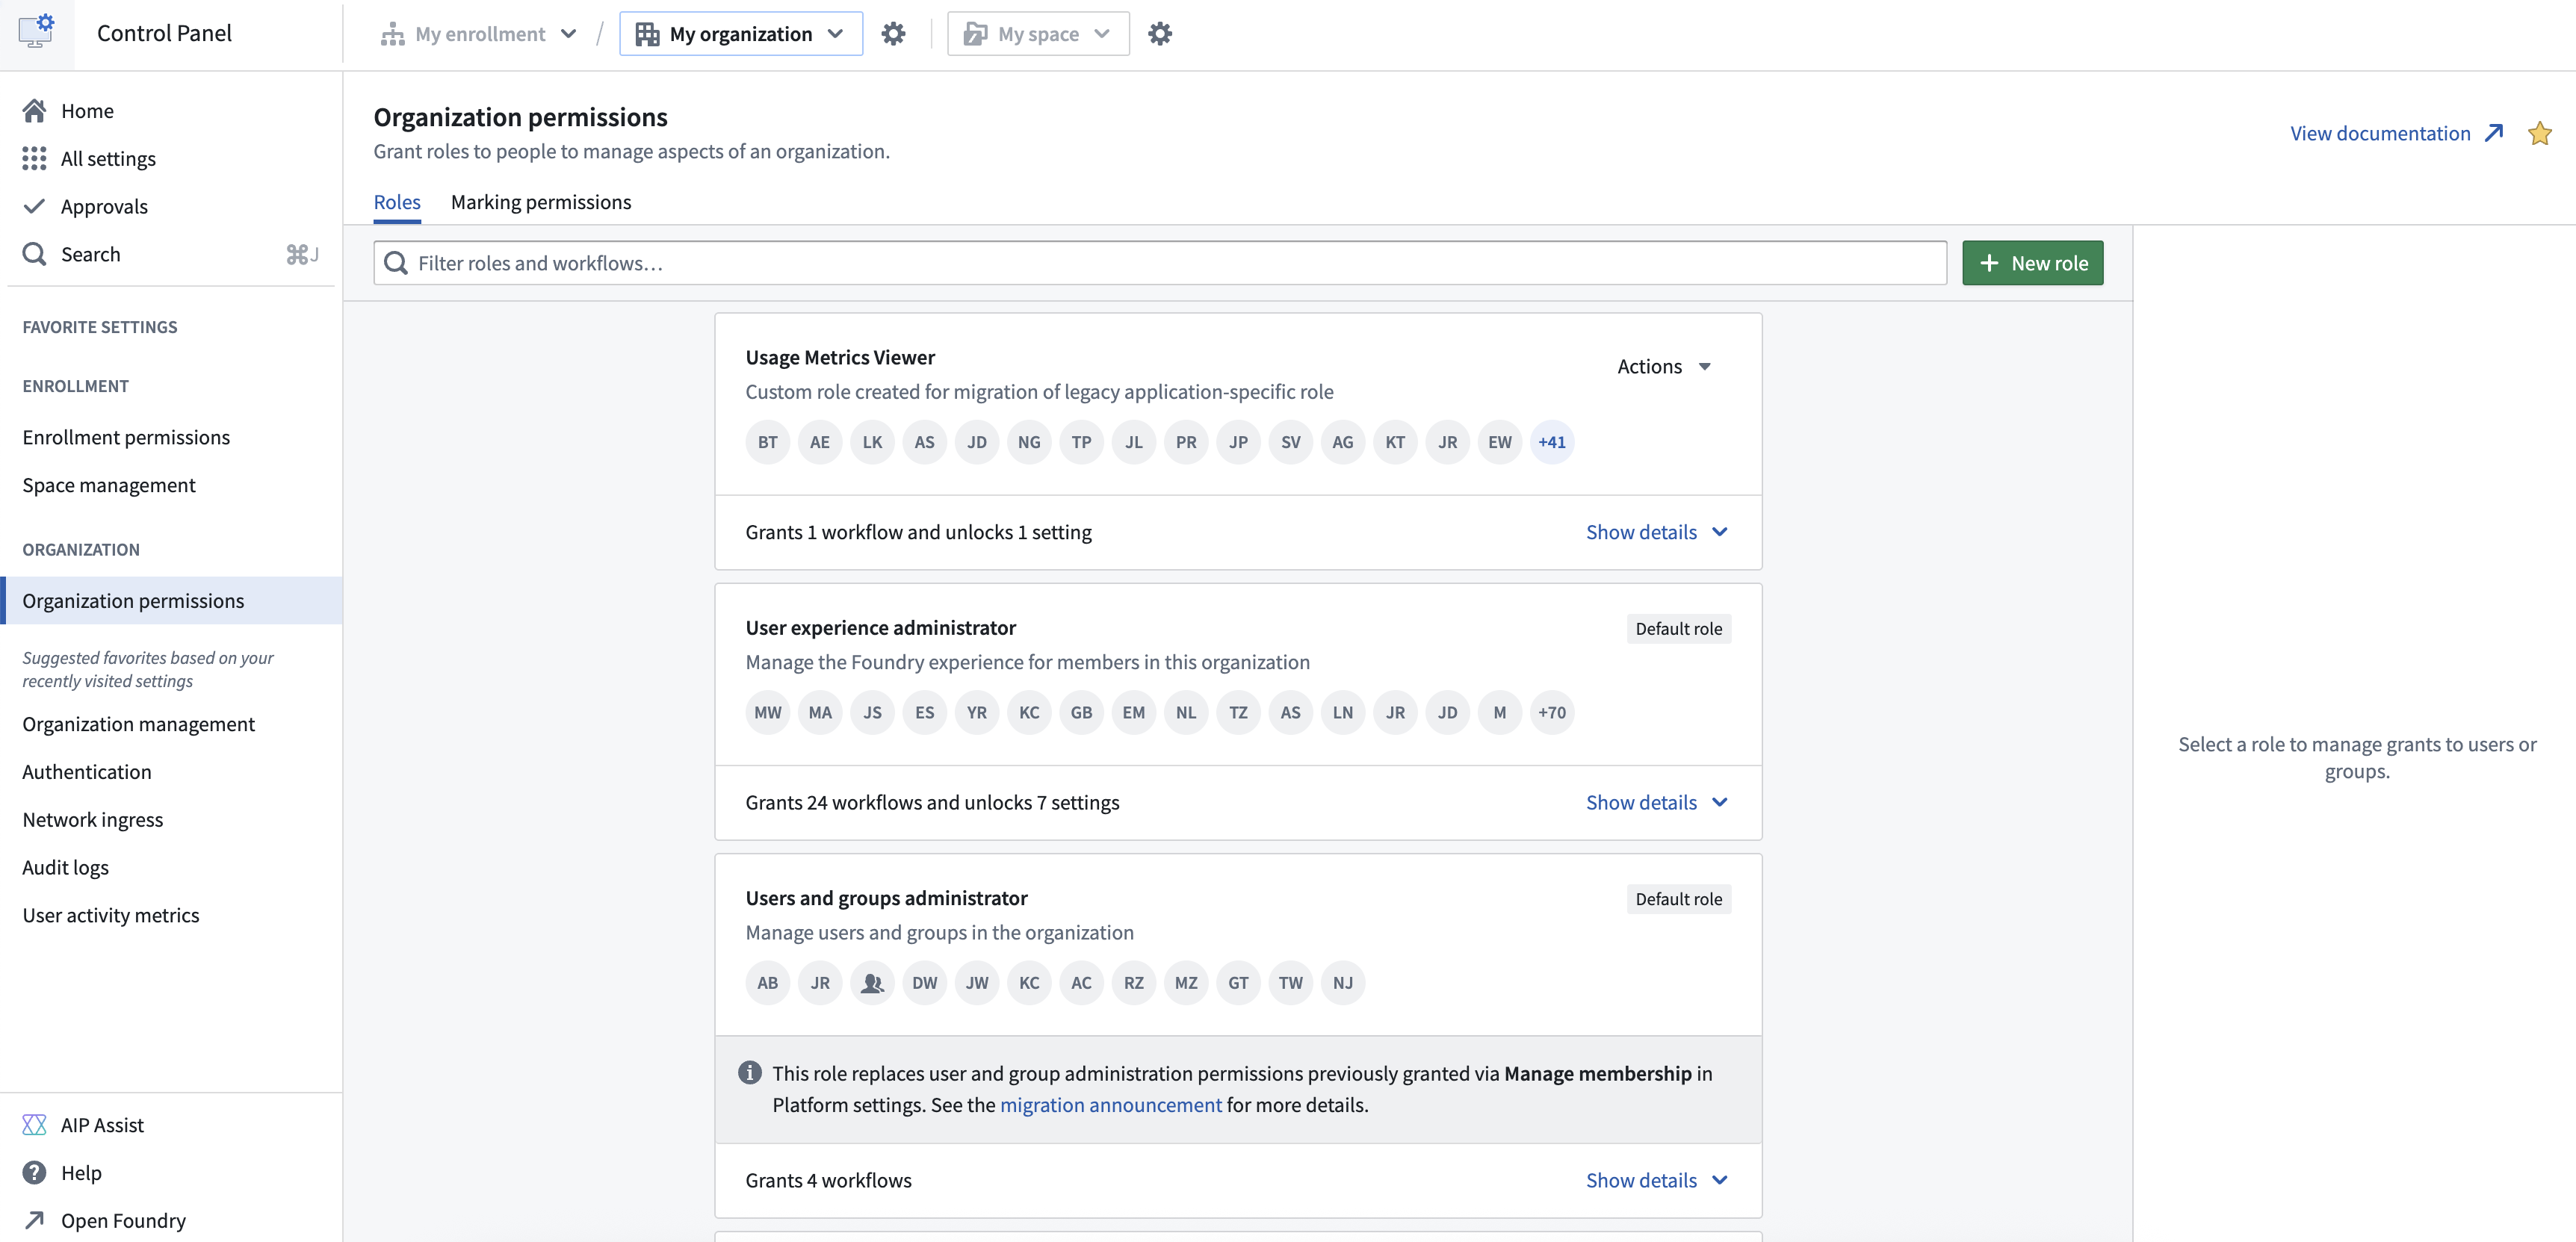Open View documentation link
The width and height of the screenshot is (2576, 1242).
(2396, 133)
